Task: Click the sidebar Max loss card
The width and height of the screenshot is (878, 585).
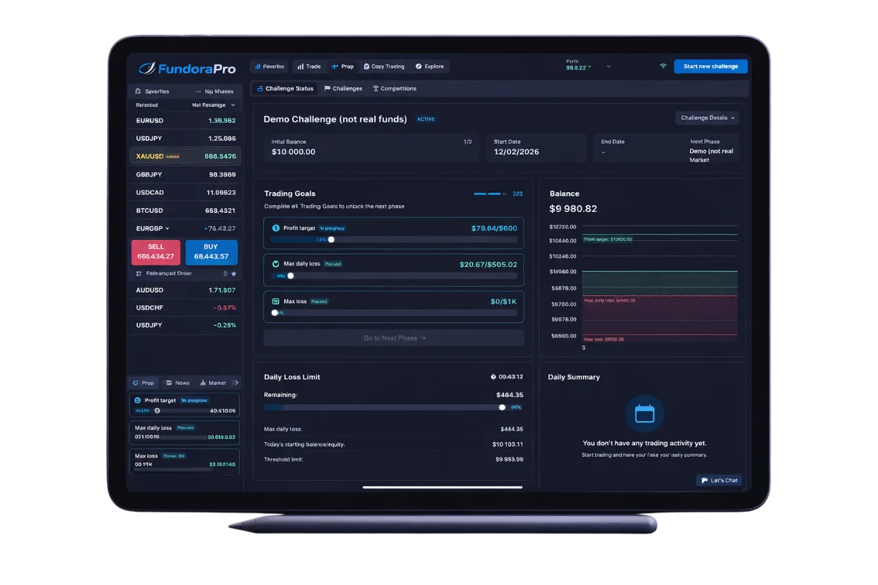Action: (x=185, y=461)
